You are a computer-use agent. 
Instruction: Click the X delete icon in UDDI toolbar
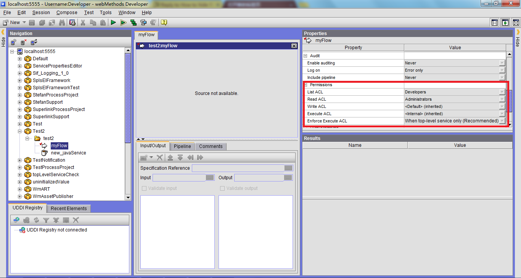tap(76, 220)
